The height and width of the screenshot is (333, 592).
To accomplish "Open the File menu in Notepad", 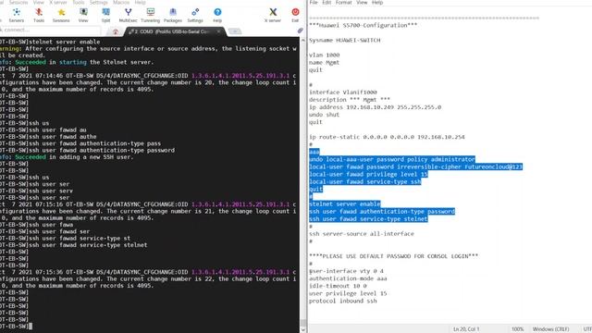I will click(x=314, y=2).
